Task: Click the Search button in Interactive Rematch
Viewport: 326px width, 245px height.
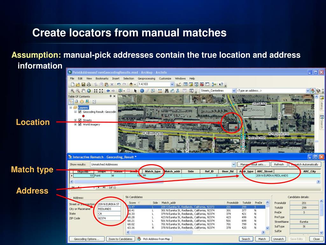Action: [246, 239]
